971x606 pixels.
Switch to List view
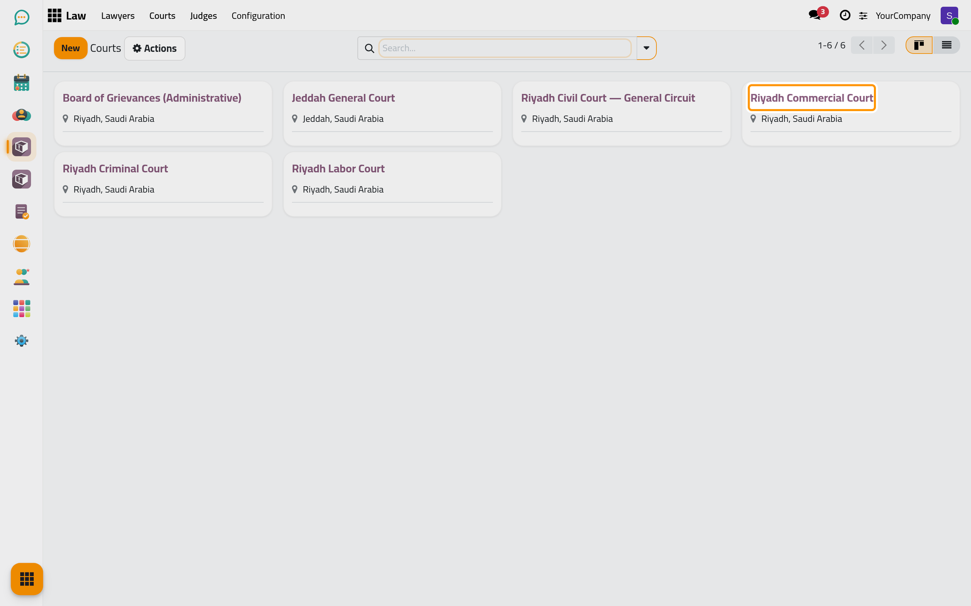946,45
